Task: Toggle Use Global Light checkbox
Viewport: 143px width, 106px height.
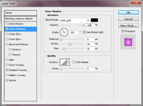Action: click(84, 32)
